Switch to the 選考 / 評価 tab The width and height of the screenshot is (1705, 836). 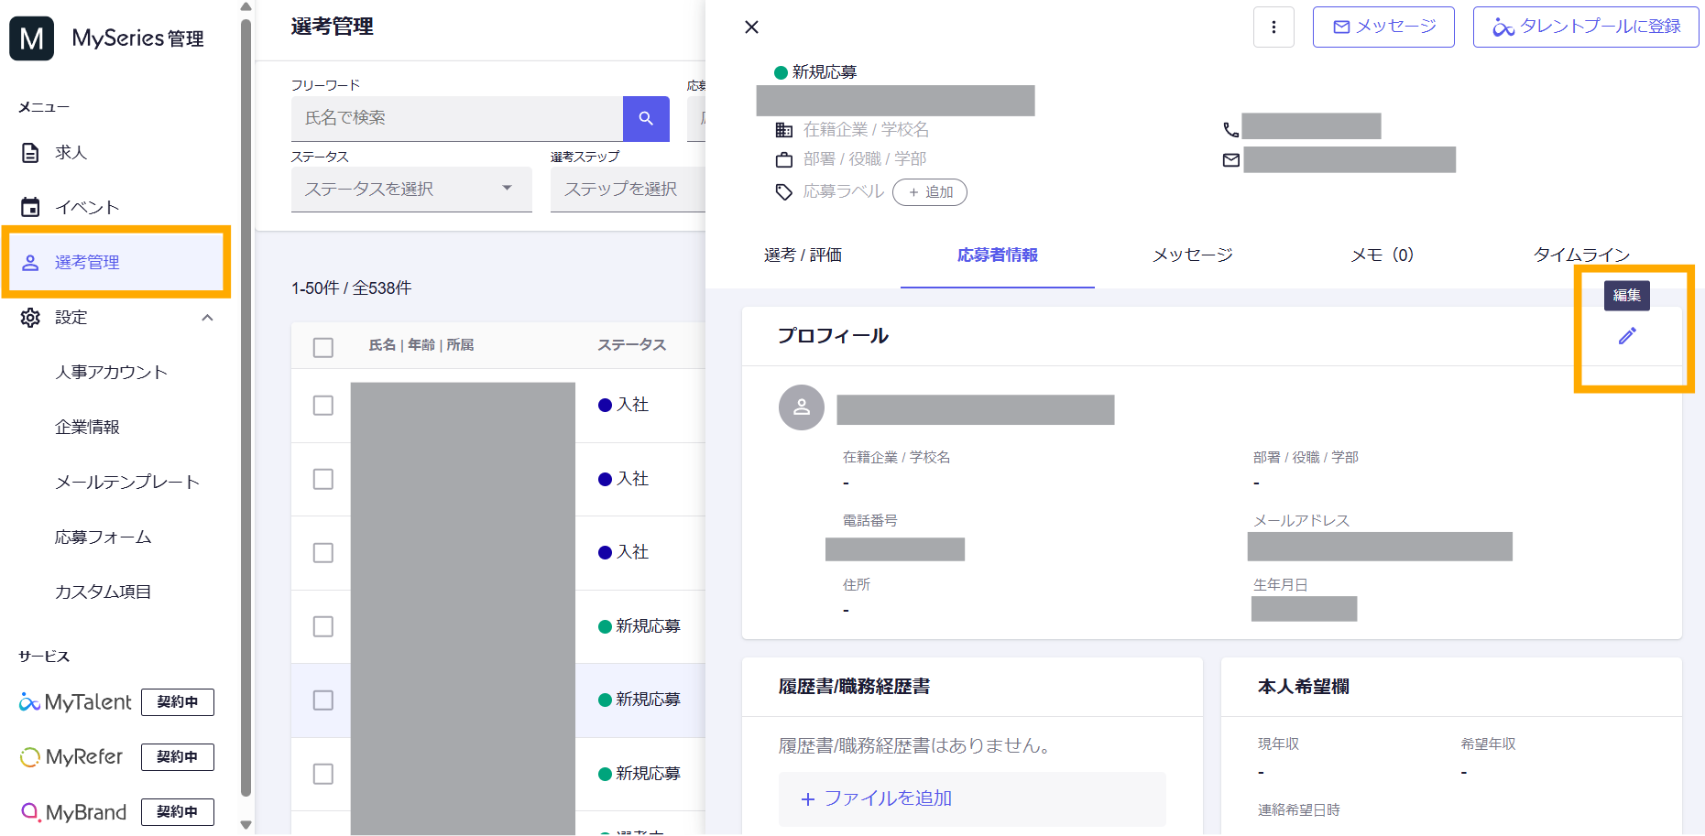point(803,255)
